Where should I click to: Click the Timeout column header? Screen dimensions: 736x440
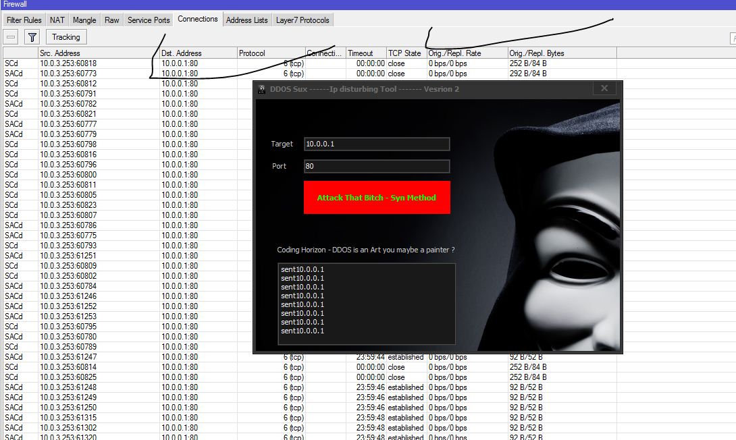tap(366, 53)
